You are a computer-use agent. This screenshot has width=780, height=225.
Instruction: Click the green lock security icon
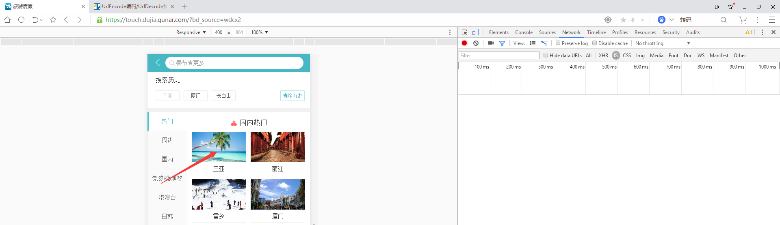pos(100,20)
